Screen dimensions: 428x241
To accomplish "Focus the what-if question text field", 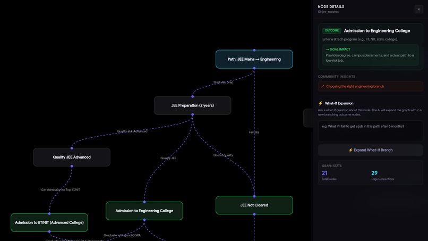I will click(x=371, y=131).
